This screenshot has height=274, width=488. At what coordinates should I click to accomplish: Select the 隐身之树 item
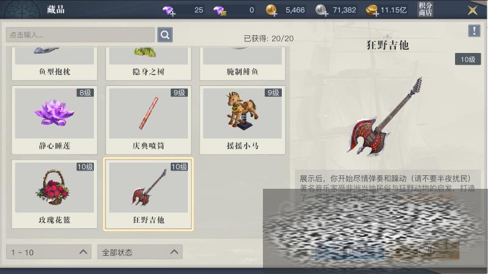(148, 64)
